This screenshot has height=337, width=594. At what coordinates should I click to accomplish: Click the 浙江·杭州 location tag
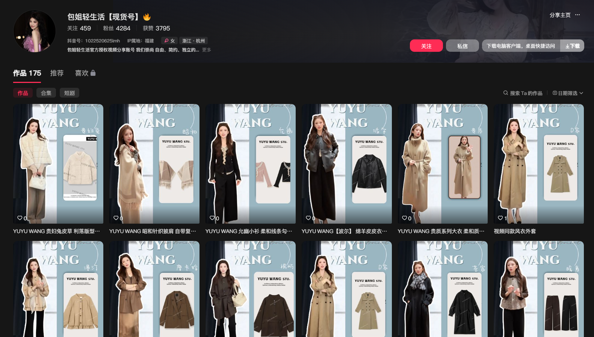click(193, 41)
